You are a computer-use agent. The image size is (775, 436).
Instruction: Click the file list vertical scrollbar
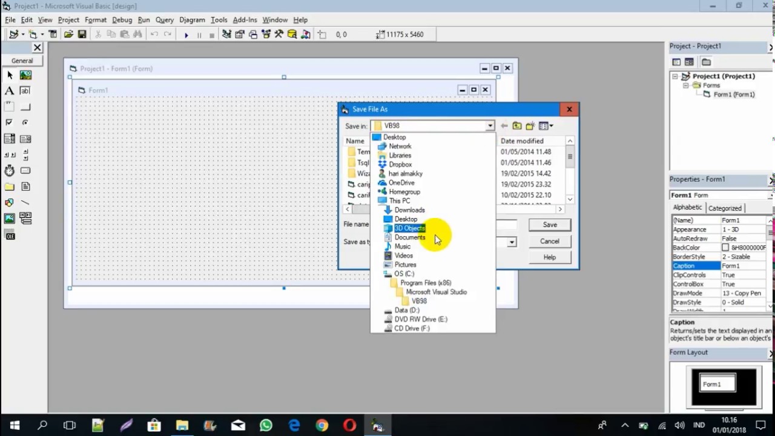pos(570,170)
